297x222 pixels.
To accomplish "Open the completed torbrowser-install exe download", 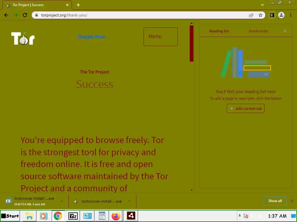I will 99,201.
